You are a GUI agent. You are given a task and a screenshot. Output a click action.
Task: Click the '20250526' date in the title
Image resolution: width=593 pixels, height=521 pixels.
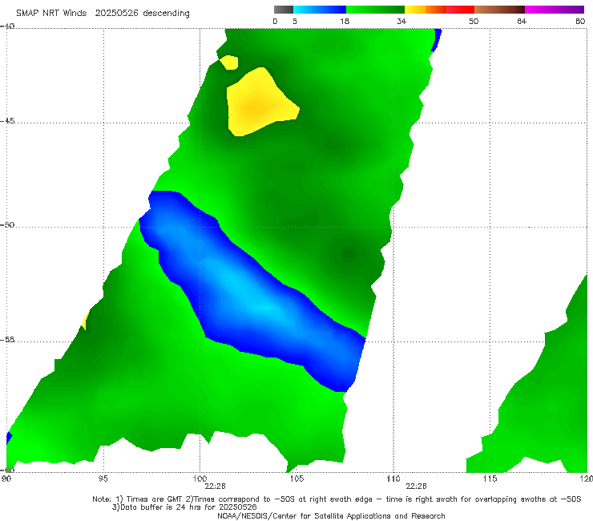point(116,14)
